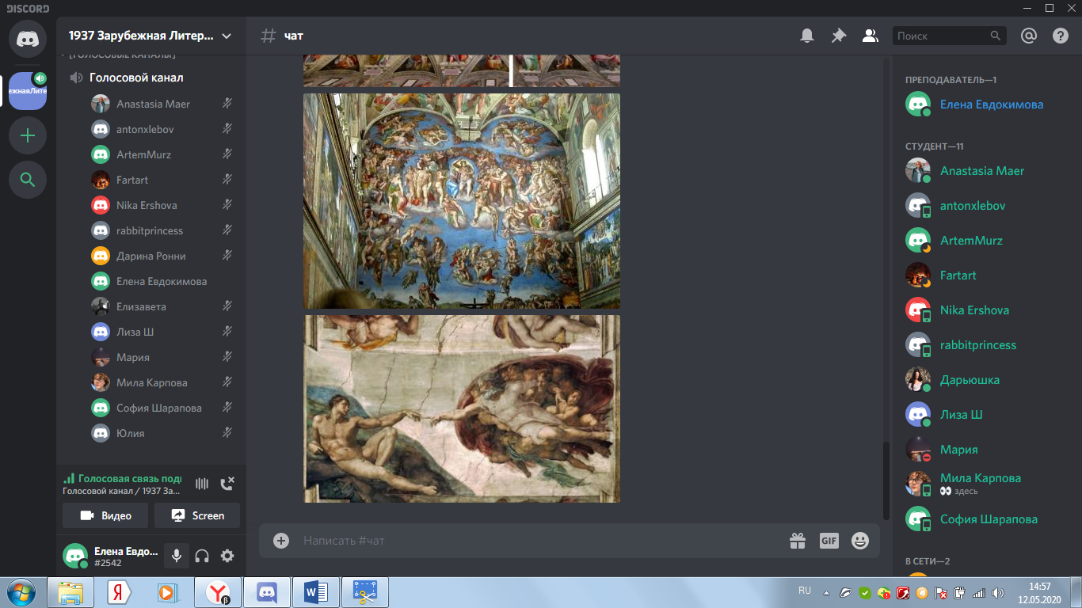Open Word from taskbar
The height and width of the screenshot is (608, 1082).
316,592
